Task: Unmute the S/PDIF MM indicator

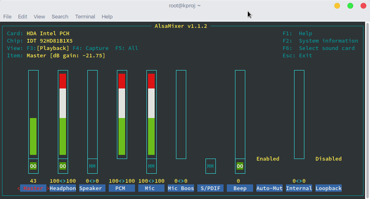Action: [210, 166]
